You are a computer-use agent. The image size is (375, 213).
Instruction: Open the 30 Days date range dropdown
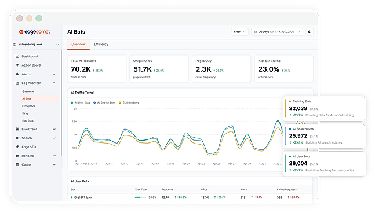tap(277, 32)
